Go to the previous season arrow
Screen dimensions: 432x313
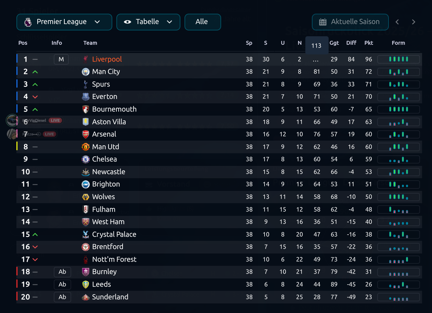coord(397,22)
